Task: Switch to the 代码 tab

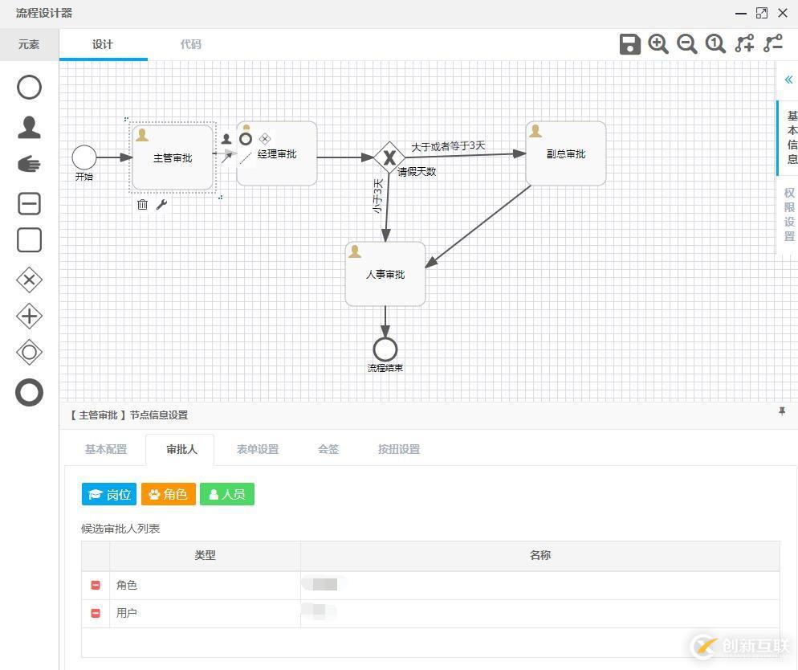Action: coord(190,44)
